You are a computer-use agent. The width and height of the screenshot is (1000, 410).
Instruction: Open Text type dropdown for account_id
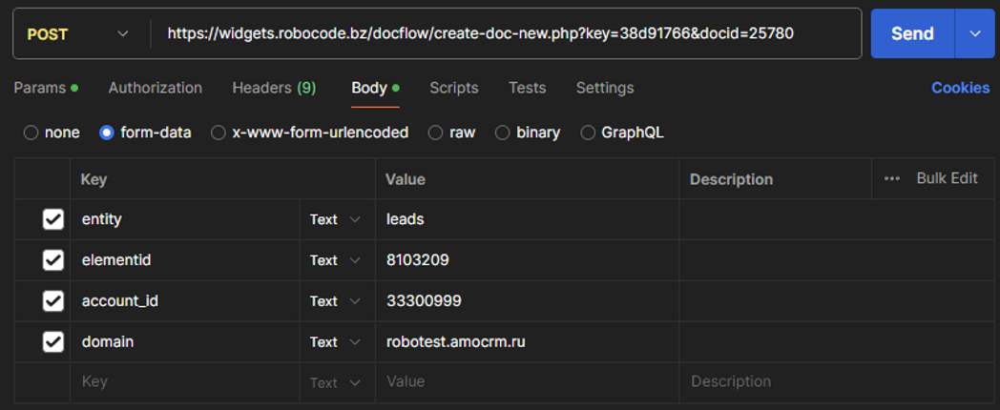click(x=336, y=301)
